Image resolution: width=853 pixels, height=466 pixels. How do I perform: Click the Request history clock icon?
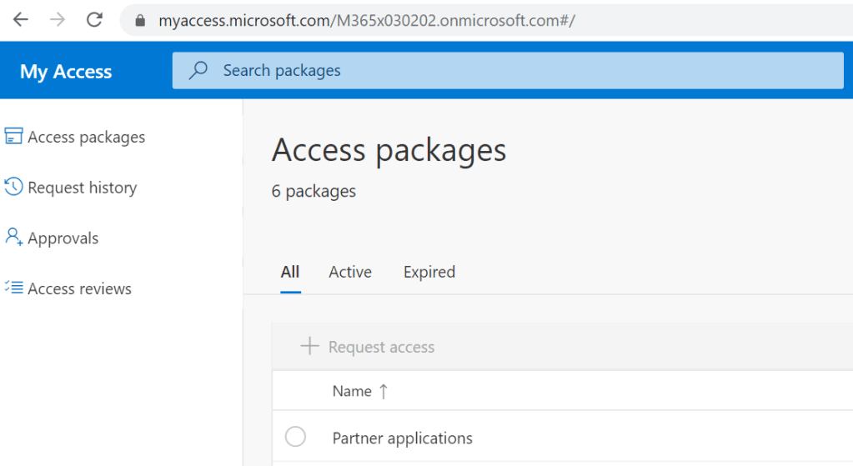pos(13,187)
